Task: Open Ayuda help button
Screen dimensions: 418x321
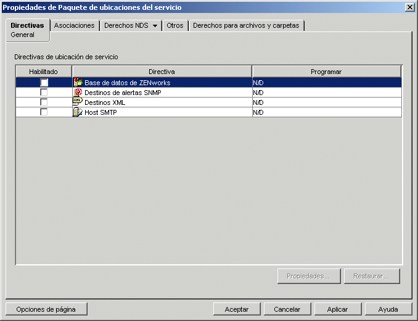Action: click(x=388, y=309)
